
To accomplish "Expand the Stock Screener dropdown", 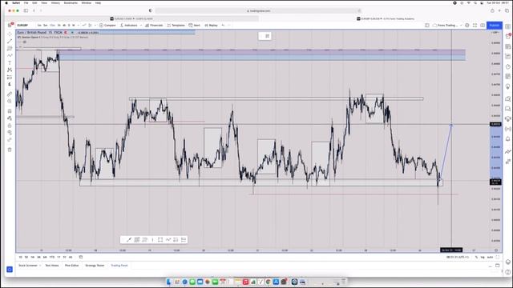I will pos(40,266).
